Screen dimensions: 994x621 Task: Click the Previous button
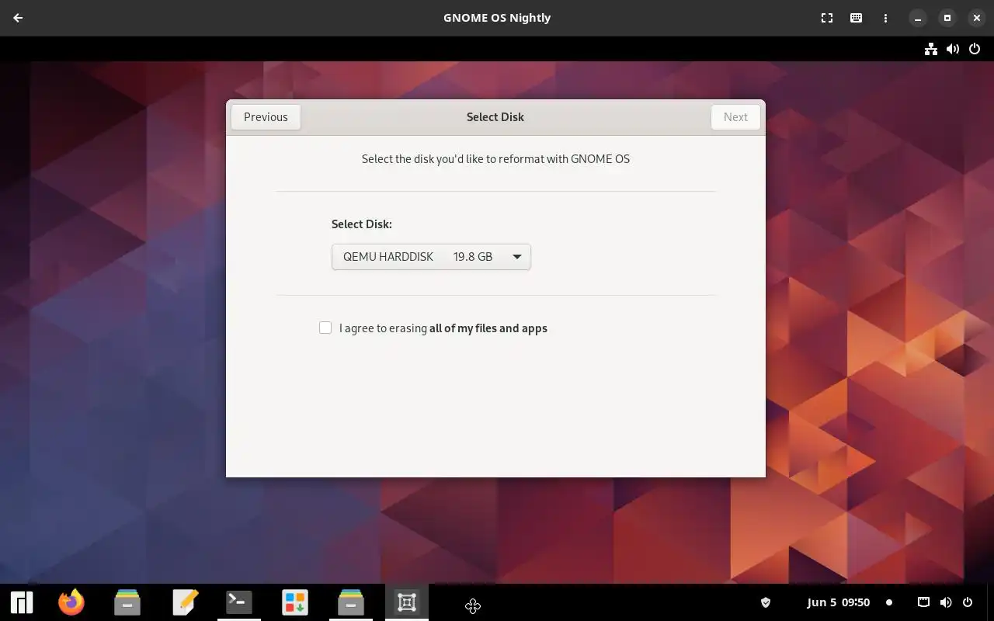click(x=266, y=117)
